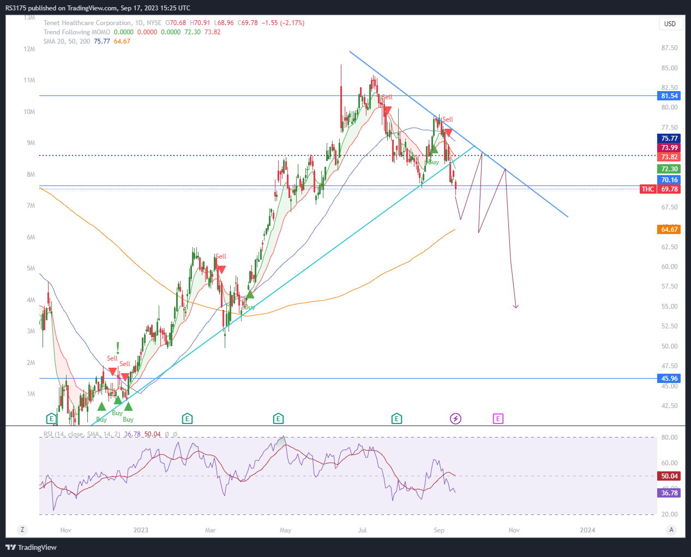Click the earnings E marker in February 2023
691x557 pixels.
tap(187, 419)
